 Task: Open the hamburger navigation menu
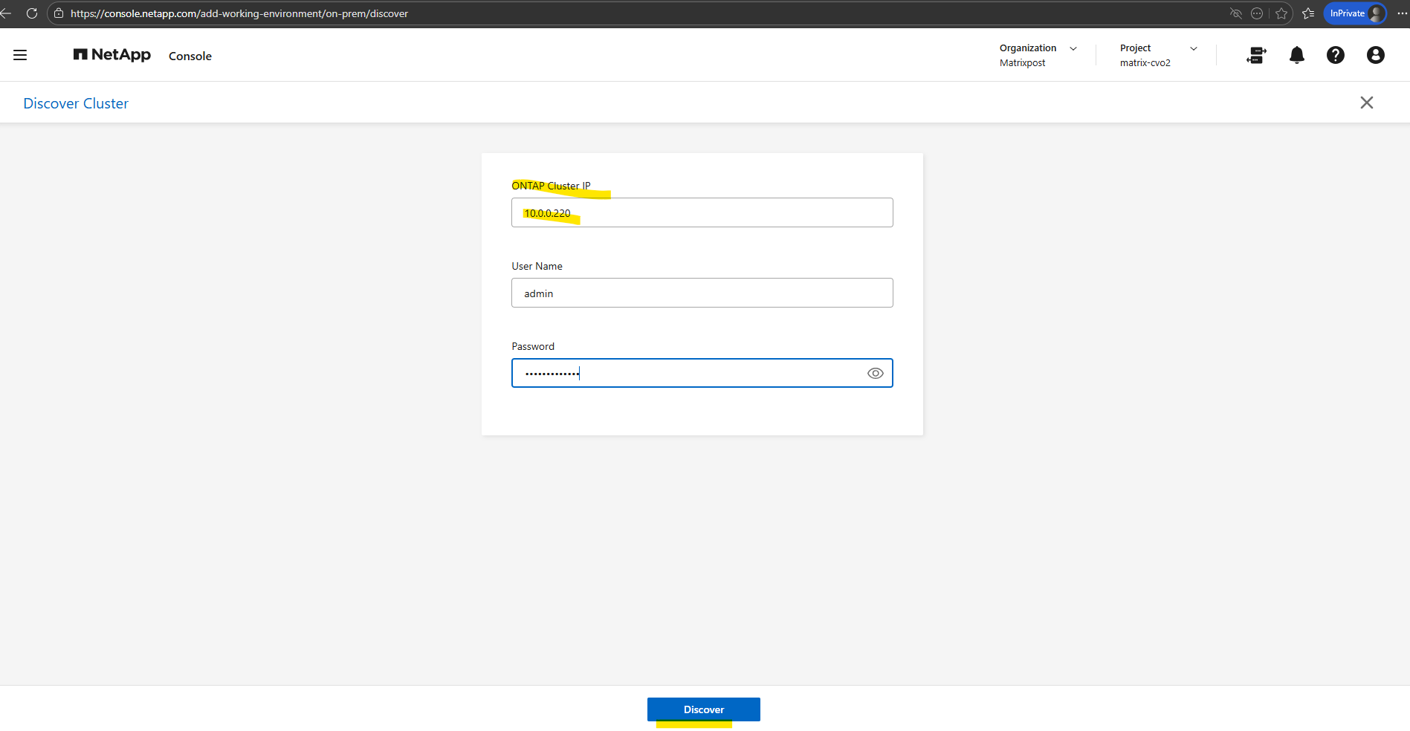point(20,55)
